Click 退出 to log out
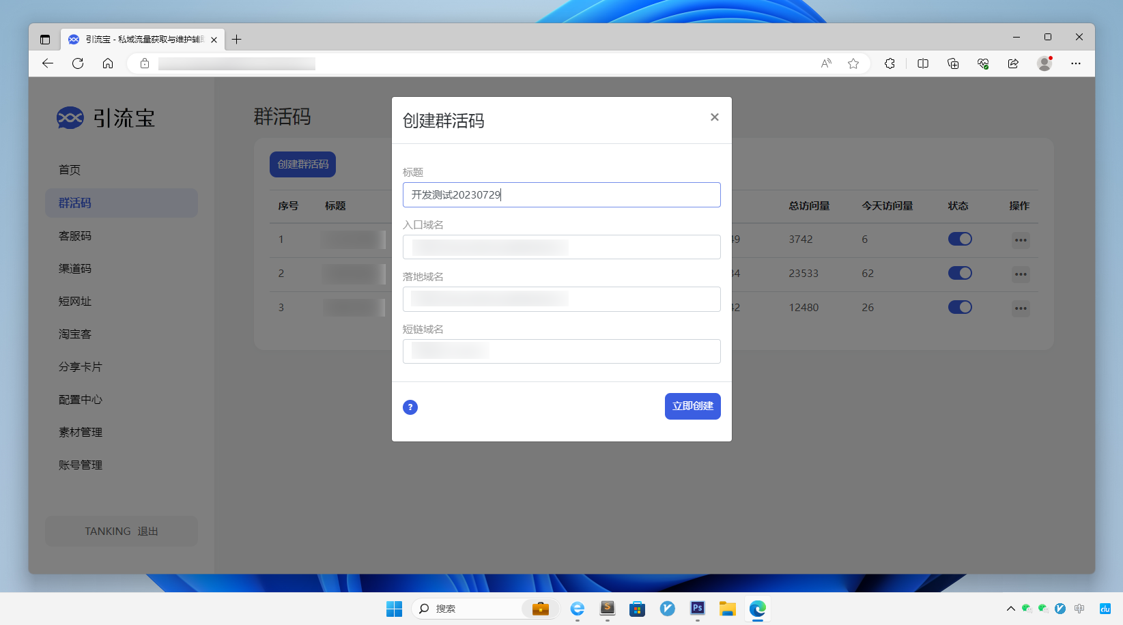The image size is (1123, 625). coord(147,532)
